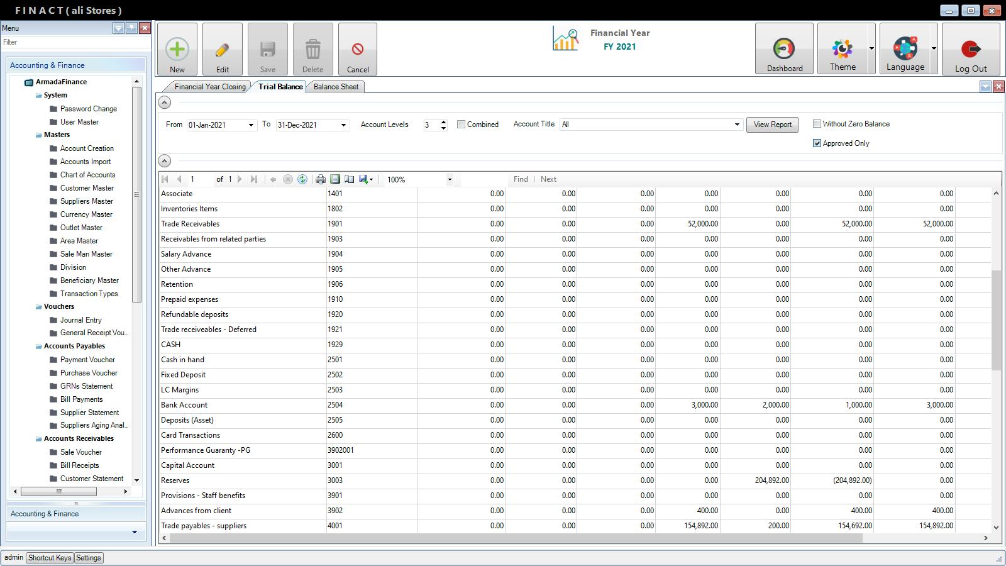The width and height of the screenshot is (1006, 566).
Task: Click the Edit pencil button
Action: coord(222,50)
